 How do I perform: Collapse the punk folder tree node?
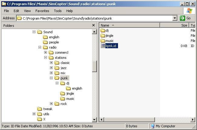(x=51, y=78)
